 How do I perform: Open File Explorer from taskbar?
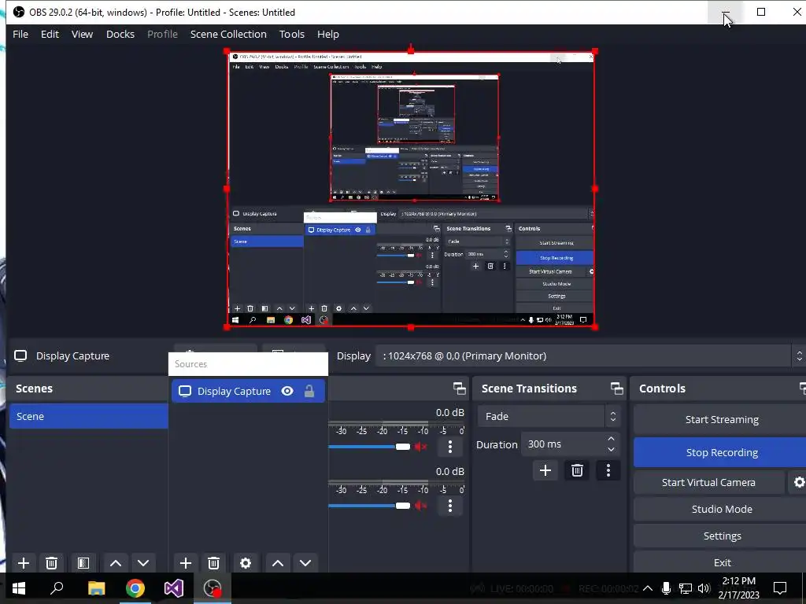(96, 588)
